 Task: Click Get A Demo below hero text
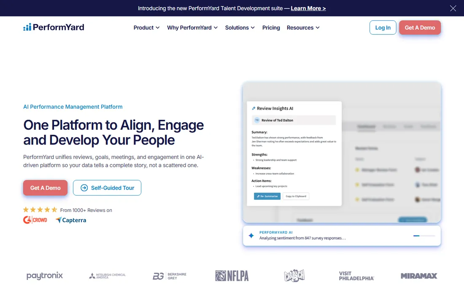coord(45,188)
